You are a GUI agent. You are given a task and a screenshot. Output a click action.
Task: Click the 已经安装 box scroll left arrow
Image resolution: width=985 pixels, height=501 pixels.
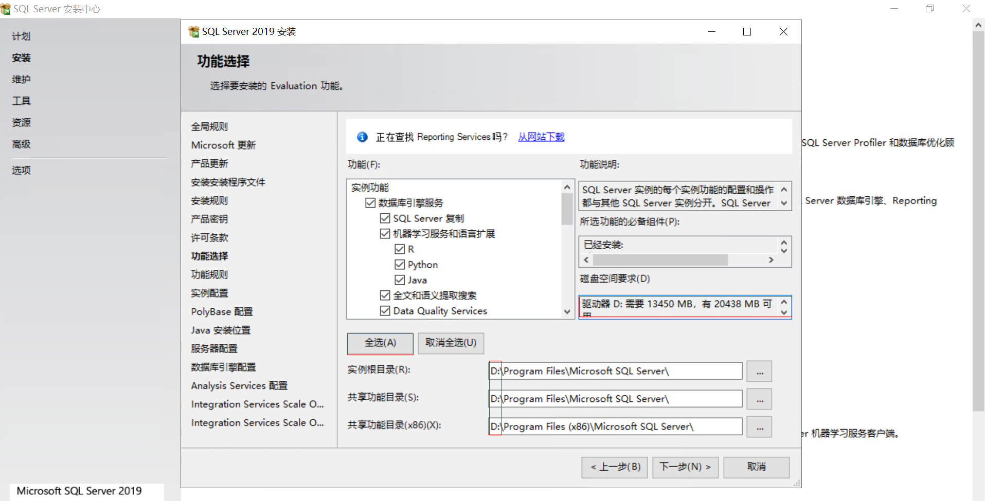point(586,260)
